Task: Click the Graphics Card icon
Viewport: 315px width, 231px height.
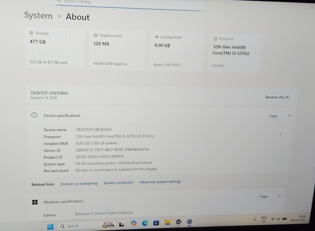Action: [96, 35]
